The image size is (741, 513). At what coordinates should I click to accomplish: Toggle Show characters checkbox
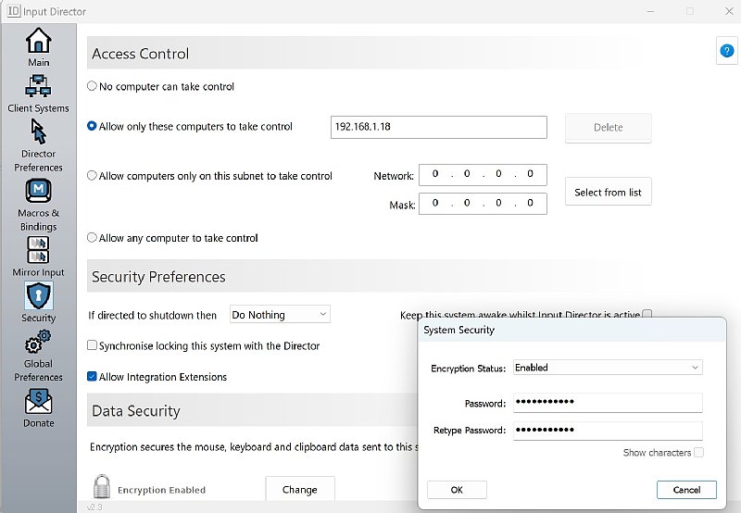[699, 453]
